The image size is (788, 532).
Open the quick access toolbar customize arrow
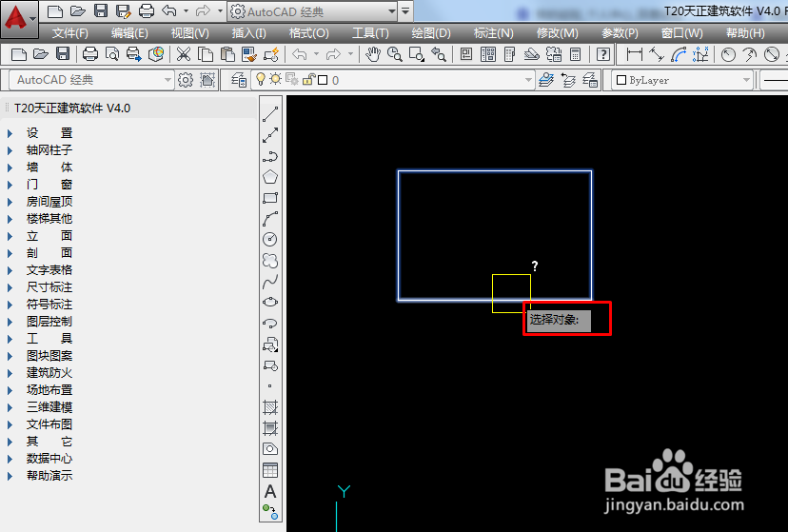pos(405,11)
